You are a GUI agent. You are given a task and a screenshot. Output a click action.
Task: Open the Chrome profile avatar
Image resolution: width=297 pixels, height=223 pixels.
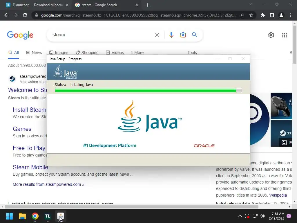[x=281, y=15]
